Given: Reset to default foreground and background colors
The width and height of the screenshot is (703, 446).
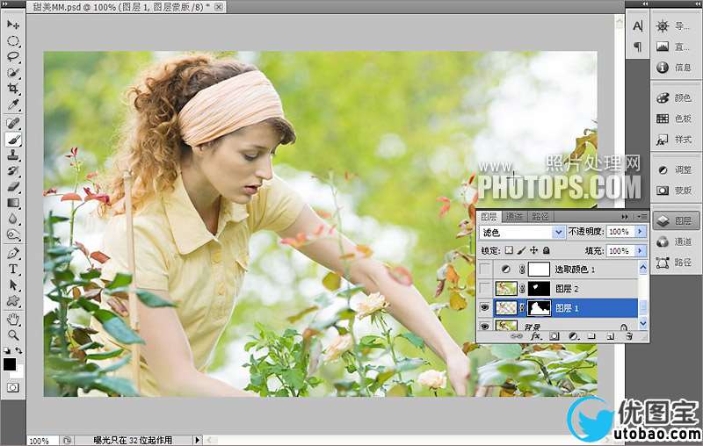Looking at the screenshot, I should pos(7,350).
